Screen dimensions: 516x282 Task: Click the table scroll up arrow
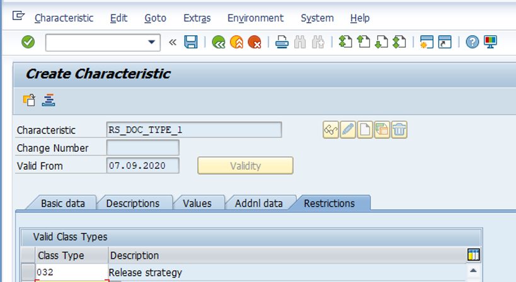(473, 271)
